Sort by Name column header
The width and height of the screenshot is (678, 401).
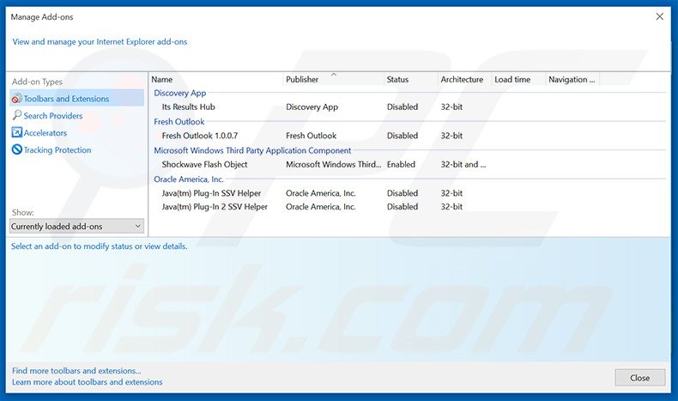[216, 79]
